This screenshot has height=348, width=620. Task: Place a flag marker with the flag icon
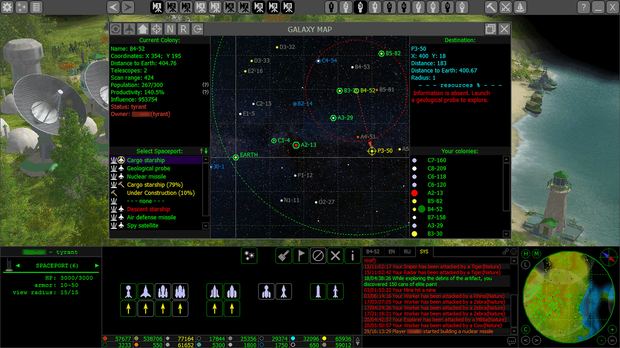(x=301, y=256)
